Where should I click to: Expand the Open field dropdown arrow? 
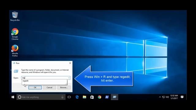click(69, 78)
